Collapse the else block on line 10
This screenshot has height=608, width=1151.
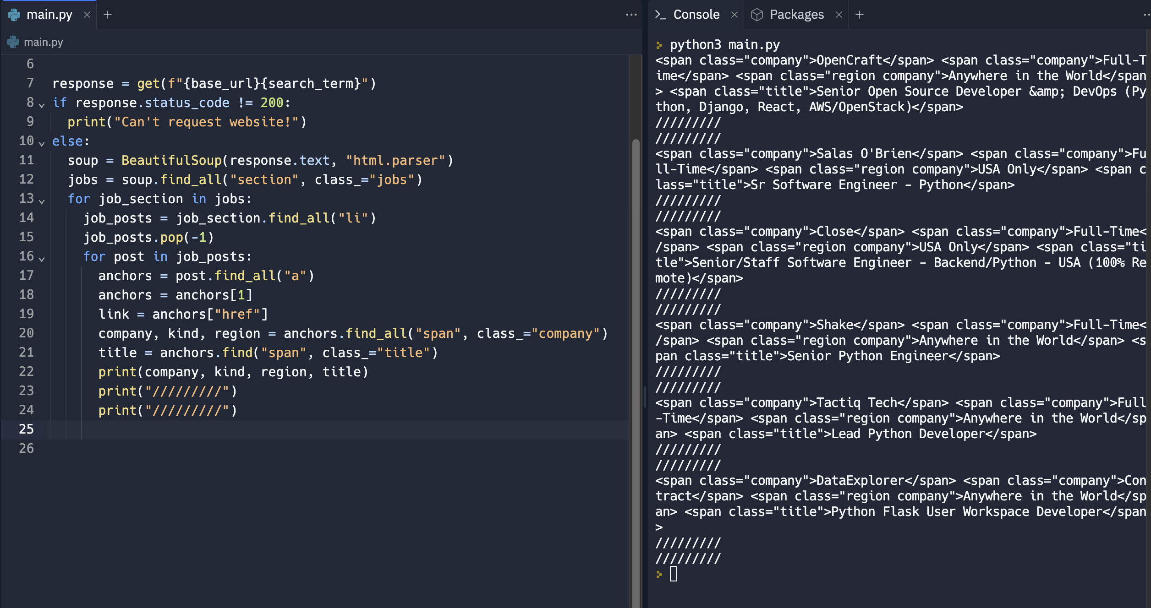point(42,144)
